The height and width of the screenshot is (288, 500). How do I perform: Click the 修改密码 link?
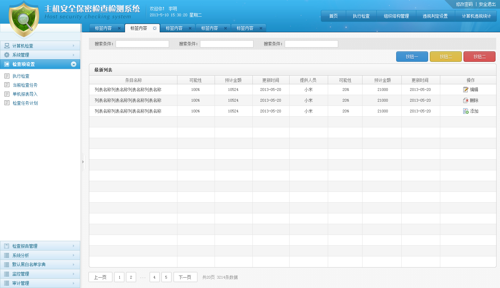(464, 4)
